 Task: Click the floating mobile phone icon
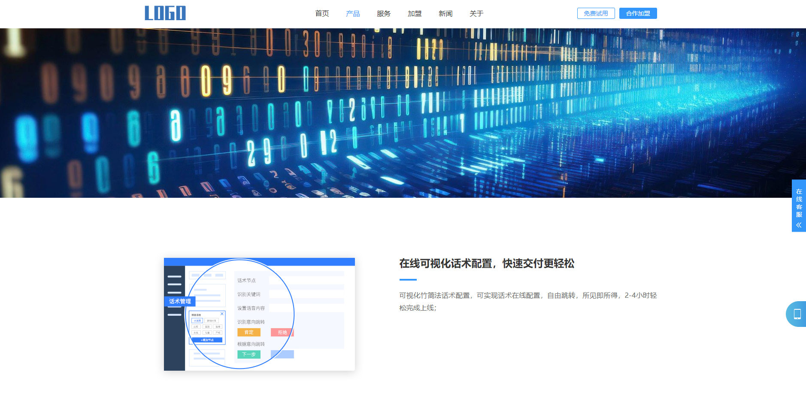797,314
